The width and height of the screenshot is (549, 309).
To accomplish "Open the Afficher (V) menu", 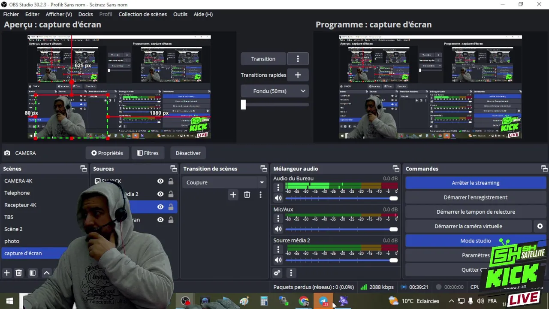I will pyautogui.click(x=59, y=14).
